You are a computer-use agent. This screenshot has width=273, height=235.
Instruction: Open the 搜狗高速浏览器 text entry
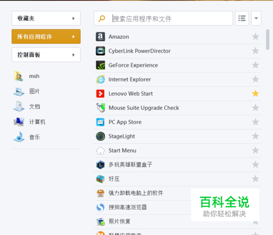[128, 207]
